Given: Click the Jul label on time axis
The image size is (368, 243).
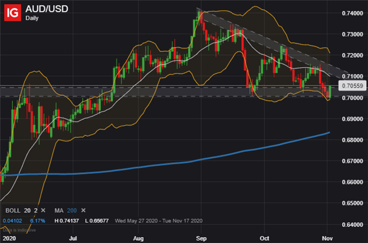Looking at the screenshot, I should pos(73,238).
